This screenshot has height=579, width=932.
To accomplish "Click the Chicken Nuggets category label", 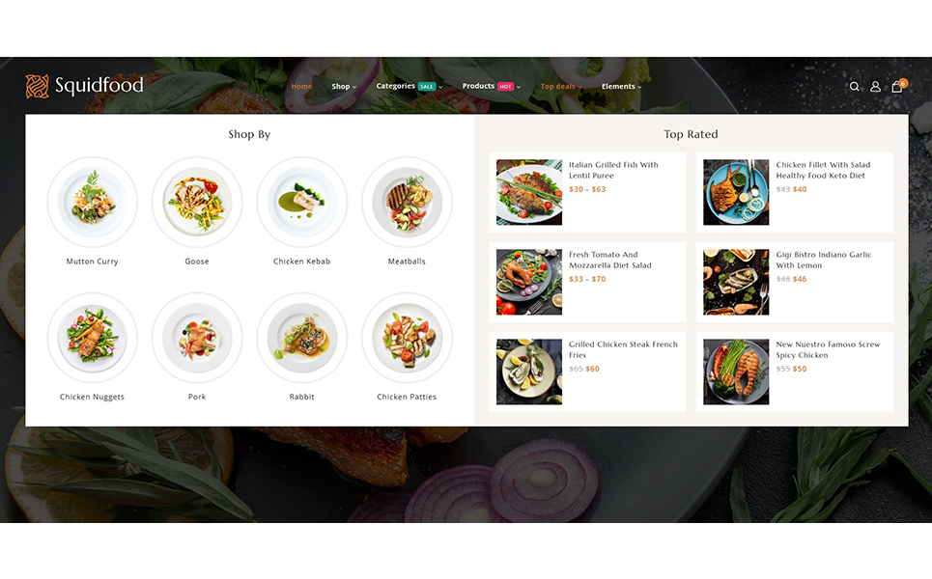I will point(92,397).
